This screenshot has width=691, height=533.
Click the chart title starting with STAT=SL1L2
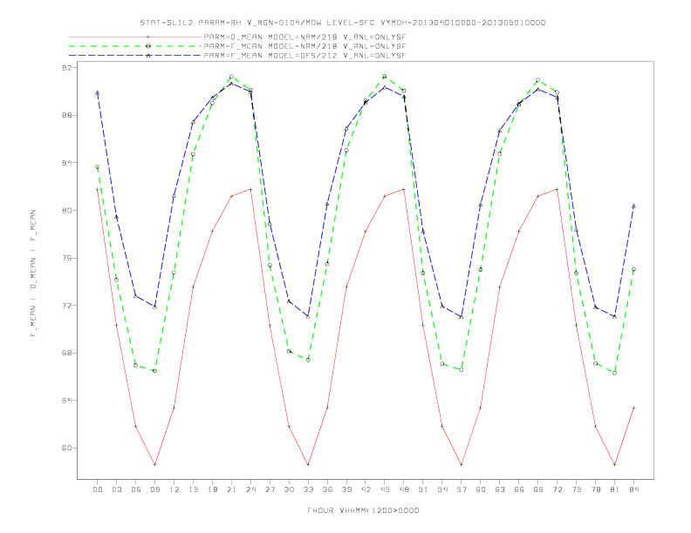342,23
